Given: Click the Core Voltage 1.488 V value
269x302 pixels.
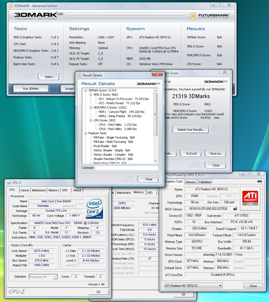Looking at the screenshot, I should (75, 215).
